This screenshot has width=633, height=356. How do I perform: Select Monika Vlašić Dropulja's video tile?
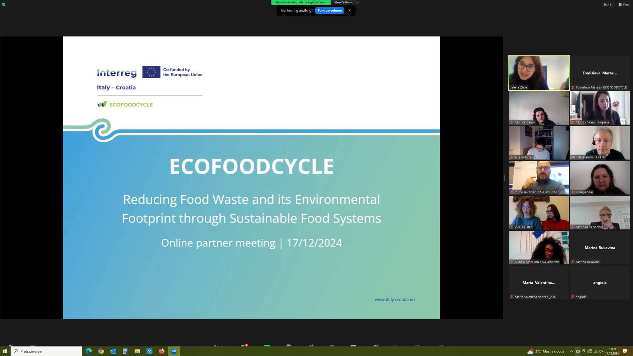pyautogui.click(x=600, y=108)
